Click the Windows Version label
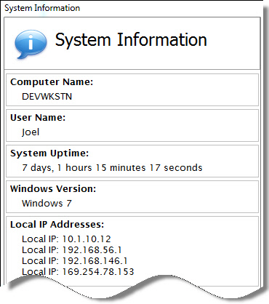269x304 pixels. tap(53, 189)
